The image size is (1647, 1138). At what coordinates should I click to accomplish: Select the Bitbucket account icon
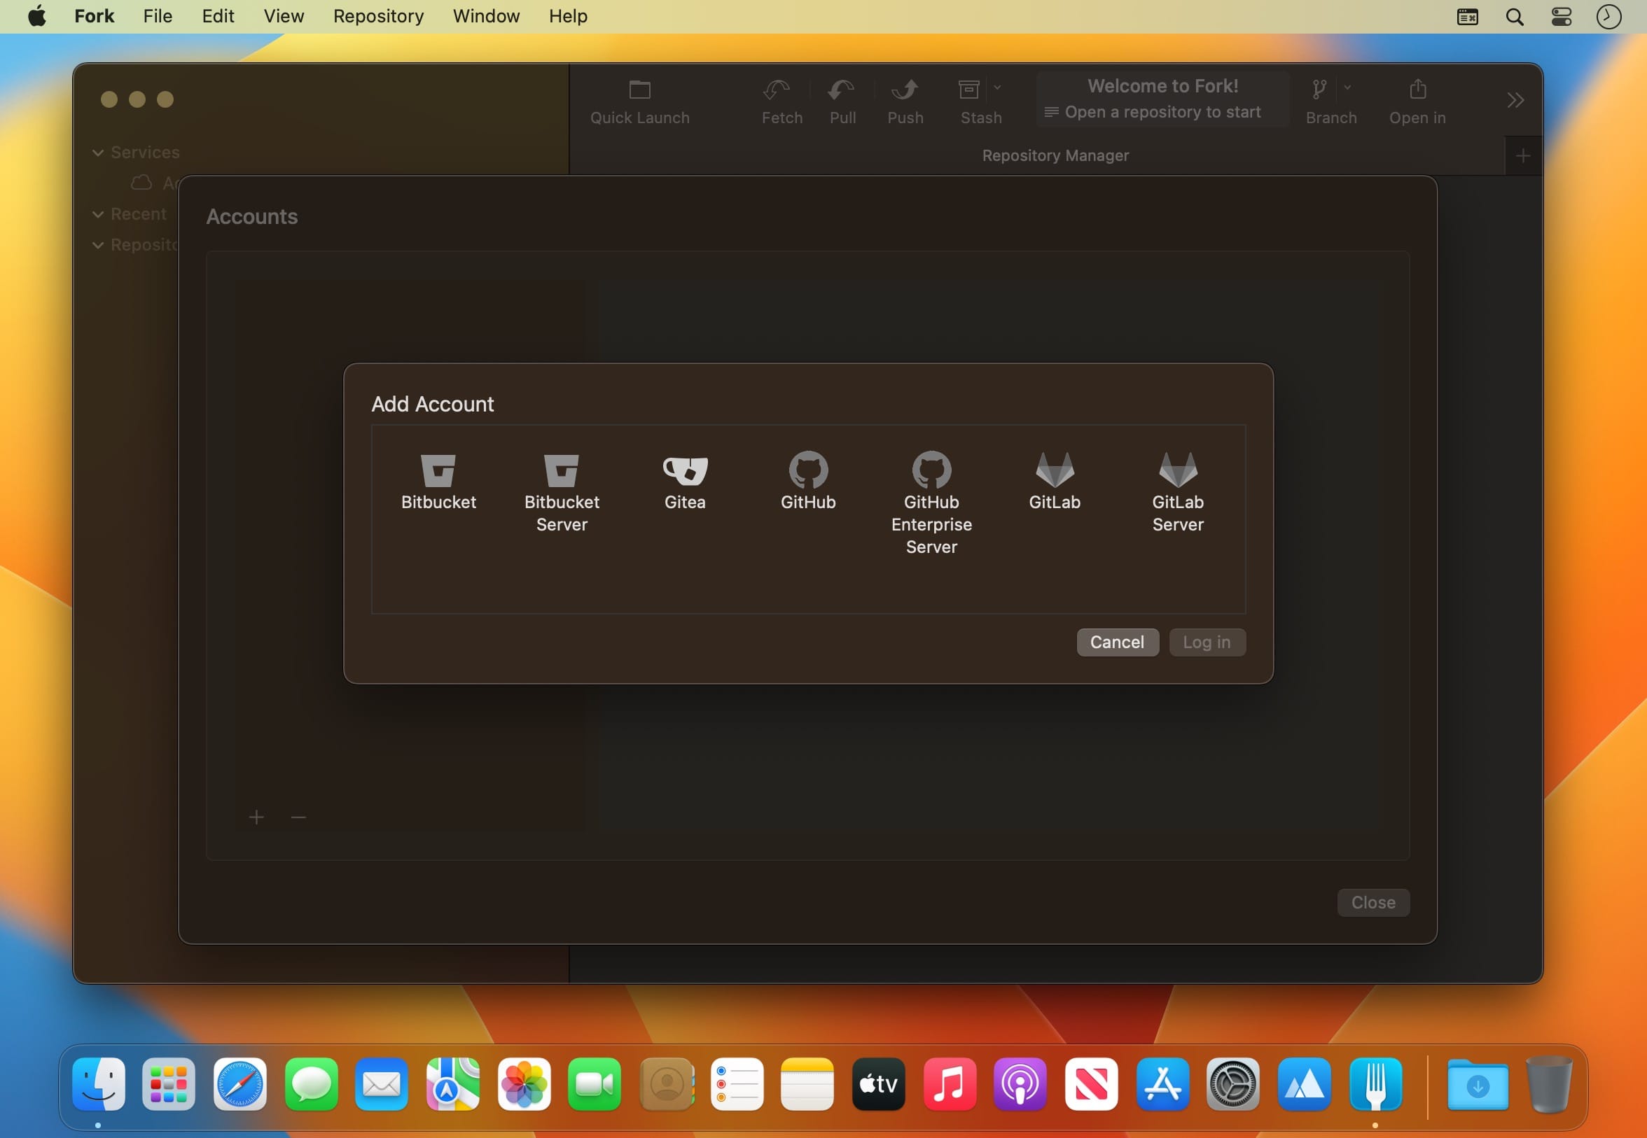point(438,470)
